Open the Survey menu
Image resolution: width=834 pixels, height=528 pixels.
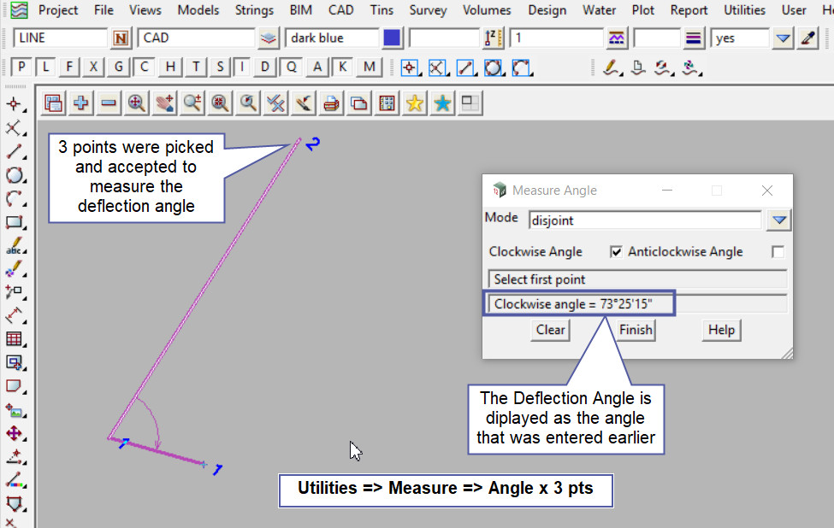pos(428,10)
